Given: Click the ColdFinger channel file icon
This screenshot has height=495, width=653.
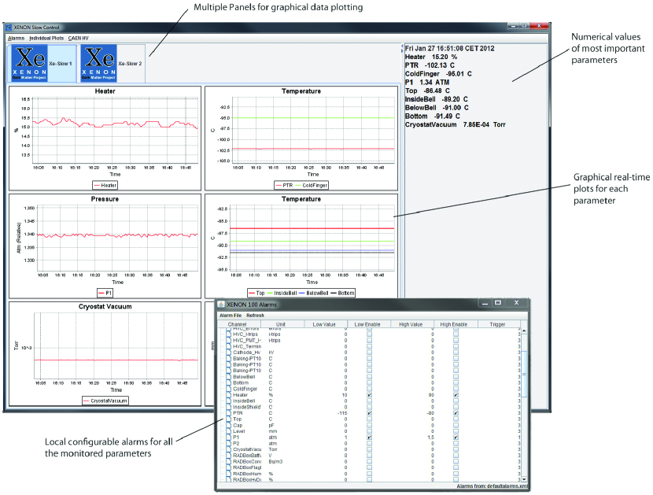Looking at the screenshot, I should coord(227,389).
